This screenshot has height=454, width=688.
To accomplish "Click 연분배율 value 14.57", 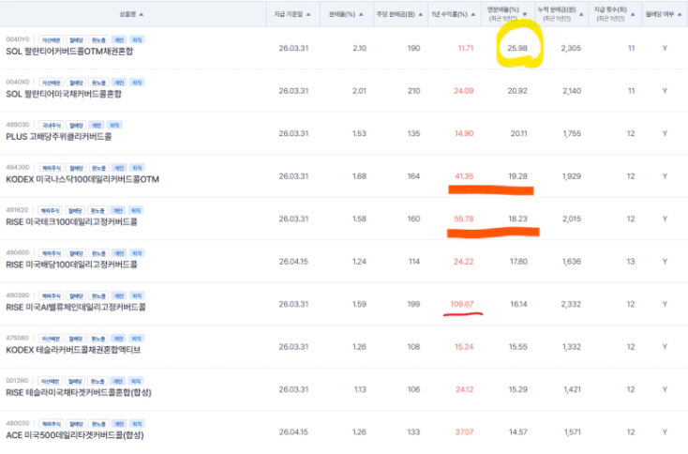I will 518,432.
